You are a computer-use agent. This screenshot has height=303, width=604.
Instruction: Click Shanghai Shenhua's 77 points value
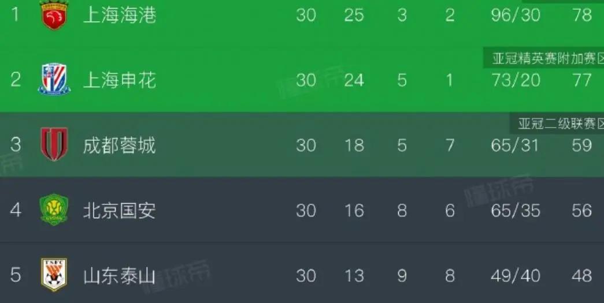point(581,80)
